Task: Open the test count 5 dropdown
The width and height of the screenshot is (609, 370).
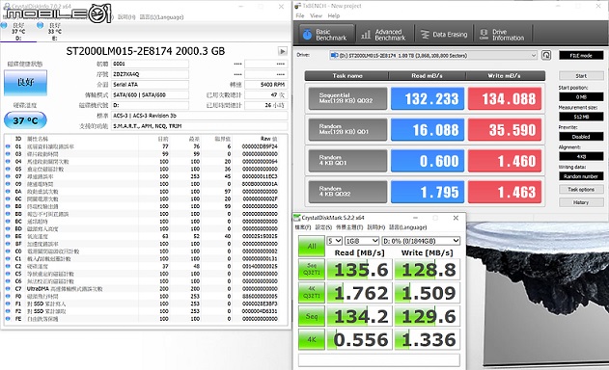Action: 334,241
